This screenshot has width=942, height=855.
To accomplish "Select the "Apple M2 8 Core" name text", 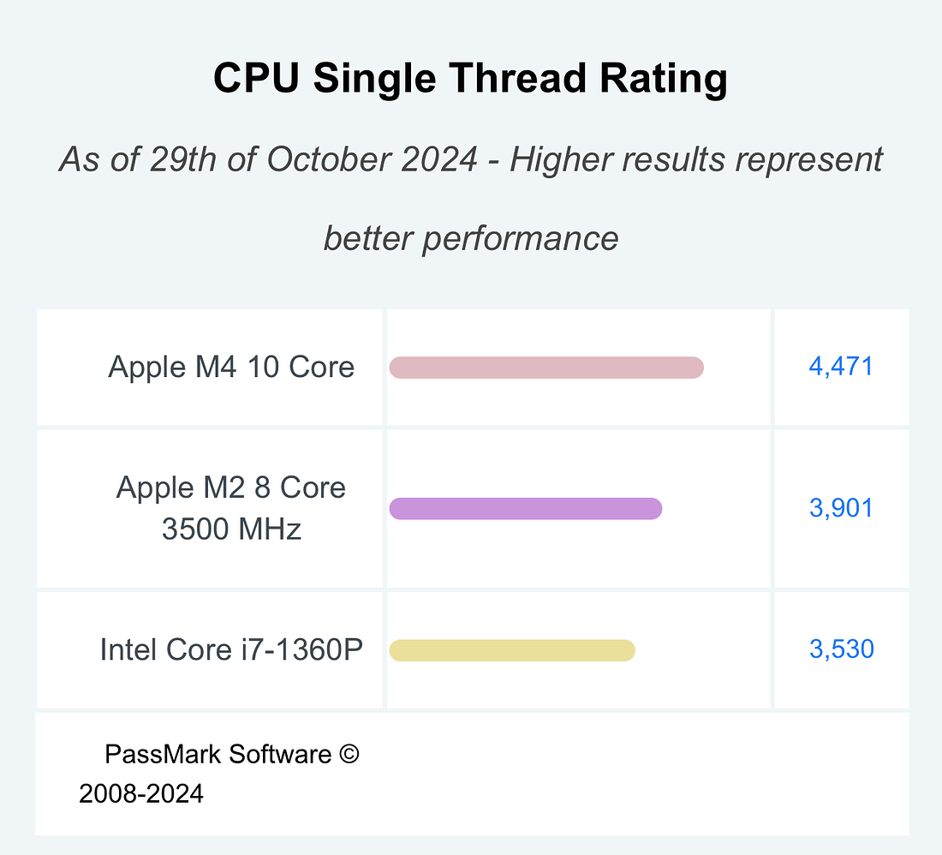I will (x=231, y=487).
